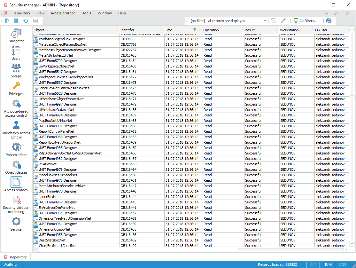Open the Tools menu

(87, 13)
